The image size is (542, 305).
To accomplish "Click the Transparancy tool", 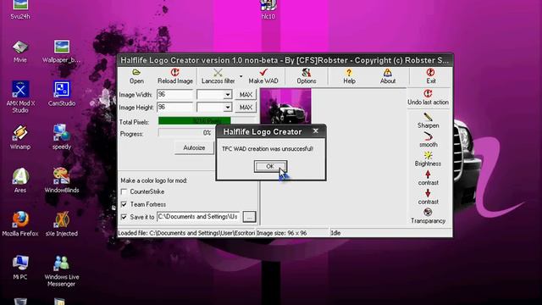I will [428, 216].
